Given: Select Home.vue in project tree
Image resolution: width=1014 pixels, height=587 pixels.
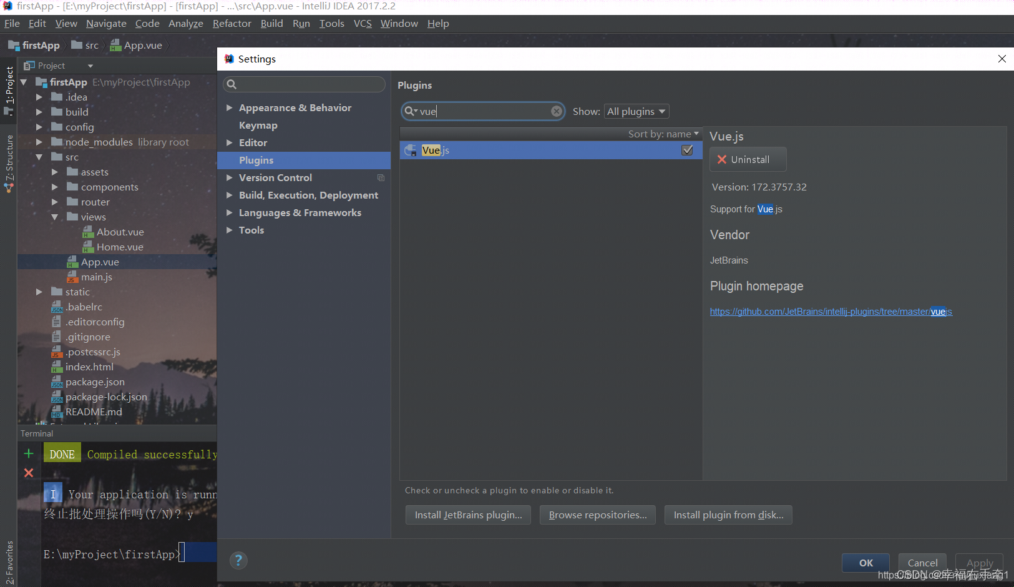Looking at the screenshot, I should (120, 247).
